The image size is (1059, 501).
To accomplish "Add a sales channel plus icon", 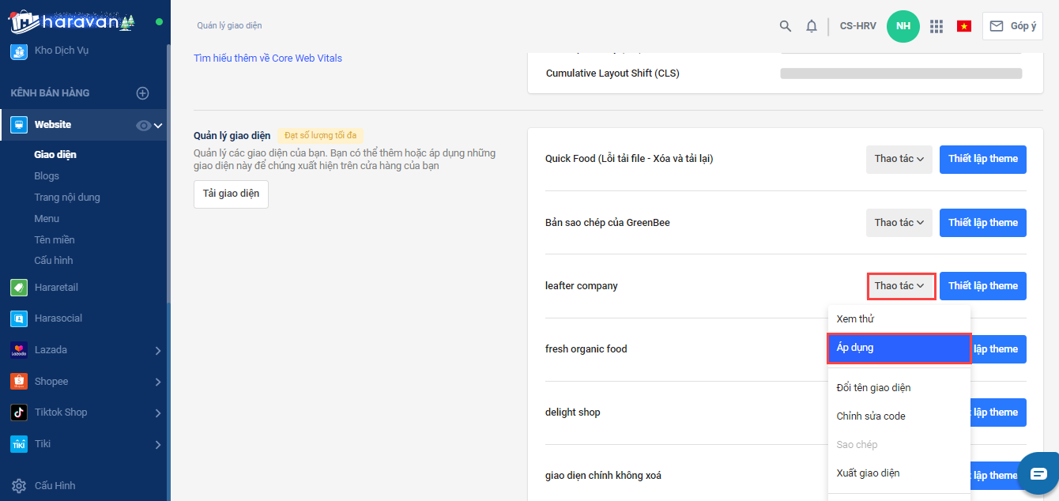I will click(x=143, y=93).
